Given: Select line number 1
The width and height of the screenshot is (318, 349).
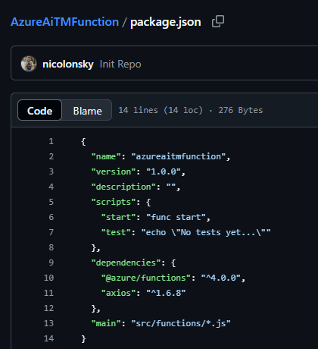Looking at the screenshot, I should (51, 141).
